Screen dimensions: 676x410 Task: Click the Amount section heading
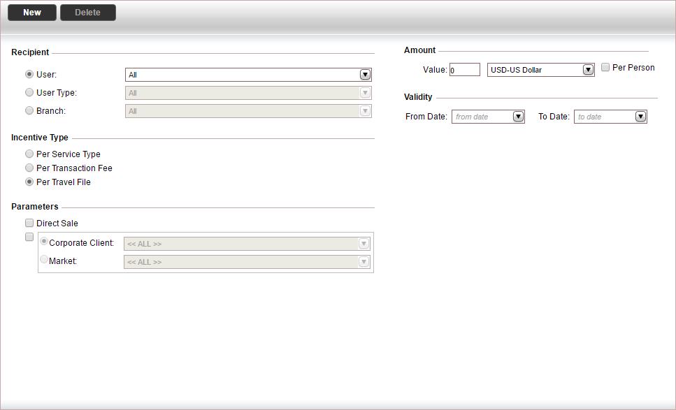[420, 50]
